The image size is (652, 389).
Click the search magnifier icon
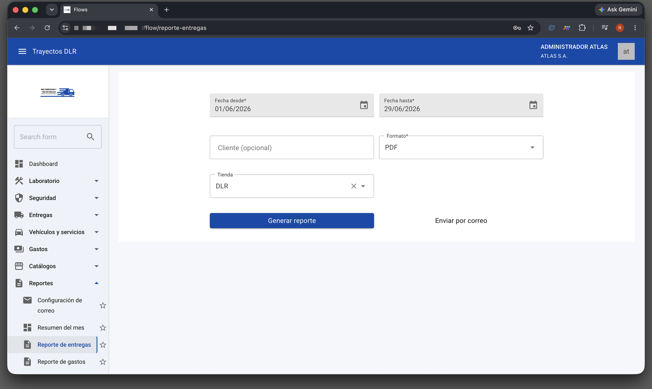point(90,137)
